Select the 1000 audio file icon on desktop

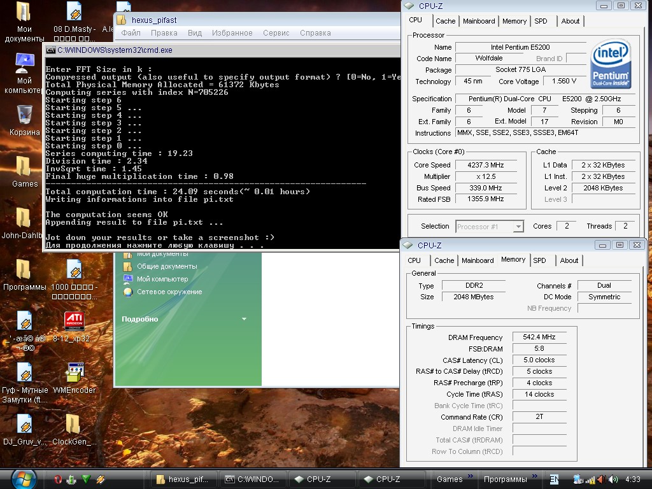tap(74, 269)
